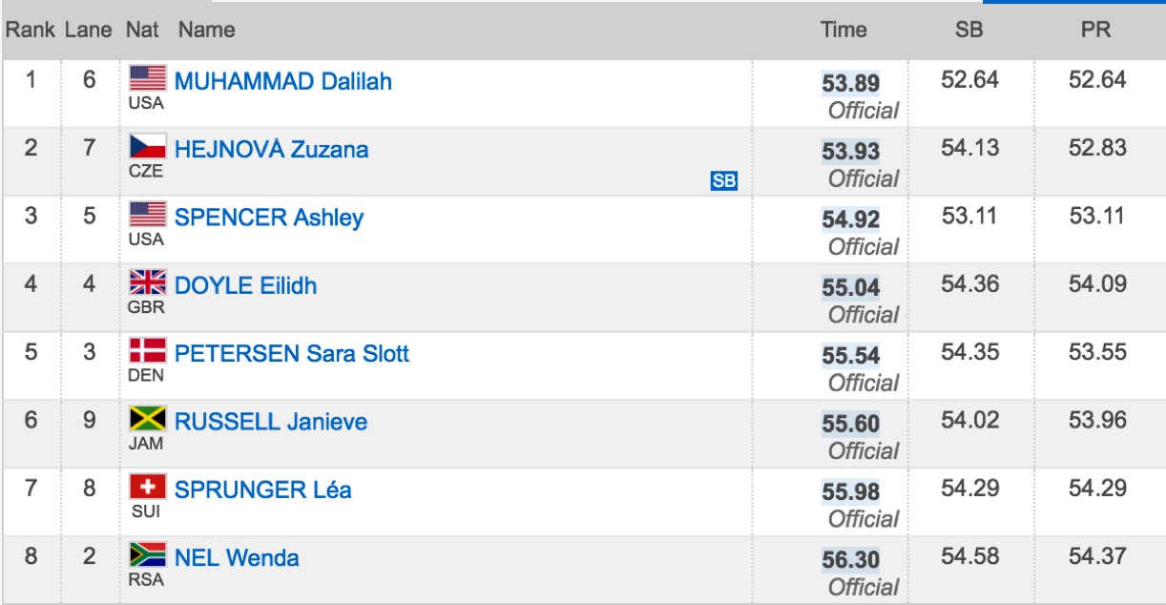This screenshot has width=1166, height=605.
Task: Click the blue SB badge in Hejnová's row
Action: tap(724, 181)
